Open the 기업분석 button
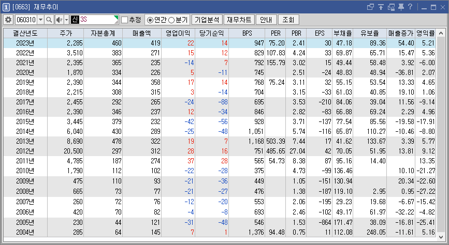This screenshot has width=449, height=245. pyautogui.click(x=207, y=20)
